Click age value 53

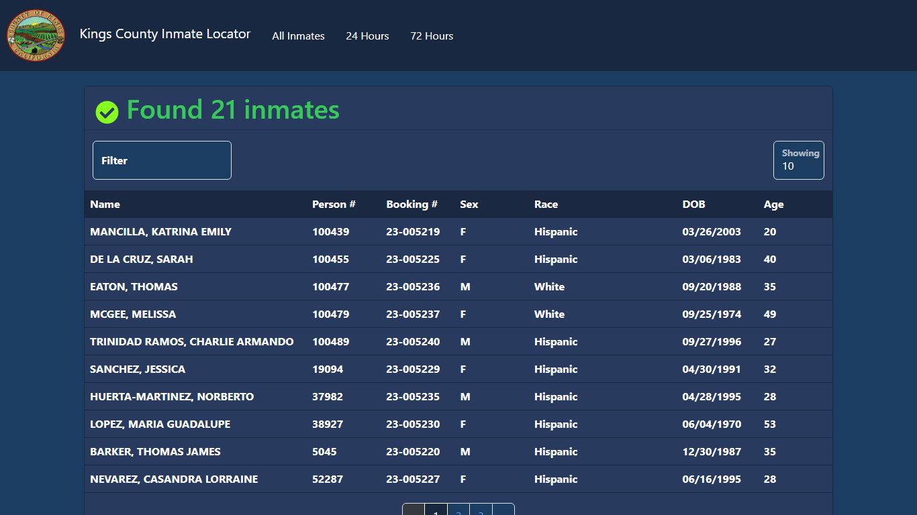click(x=769, y=424)
